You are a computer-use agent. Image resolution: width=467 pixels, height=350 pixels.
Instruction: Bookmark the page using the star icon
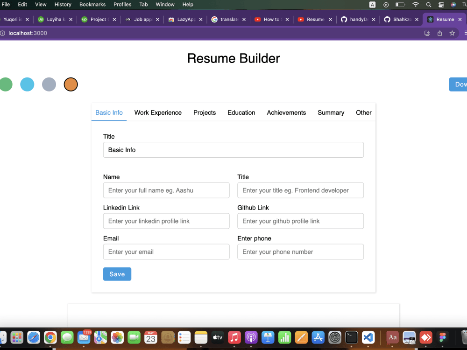point(452,33)
